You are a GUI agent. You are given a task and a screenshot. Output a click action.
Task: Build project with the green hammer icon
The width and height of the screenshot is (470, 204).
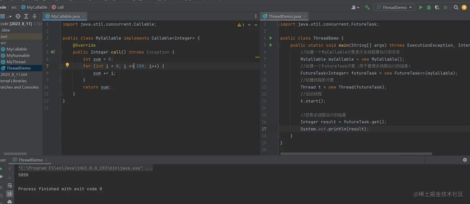click(367, 7)
